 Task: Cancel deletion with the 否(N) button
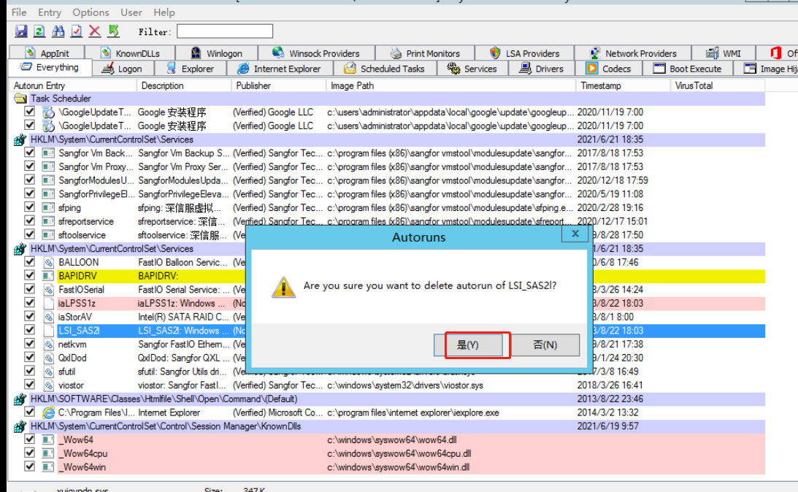(545, 345)
